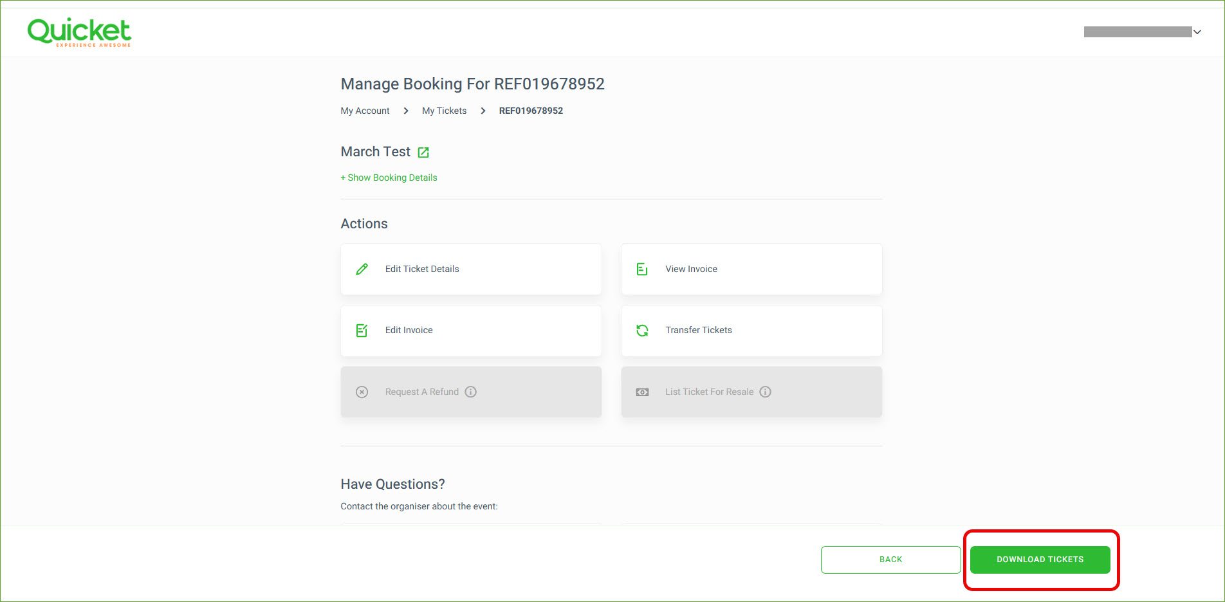1225x602 pixels.
Task: Click the View Invoice document icon
Action: click(641, 269)
